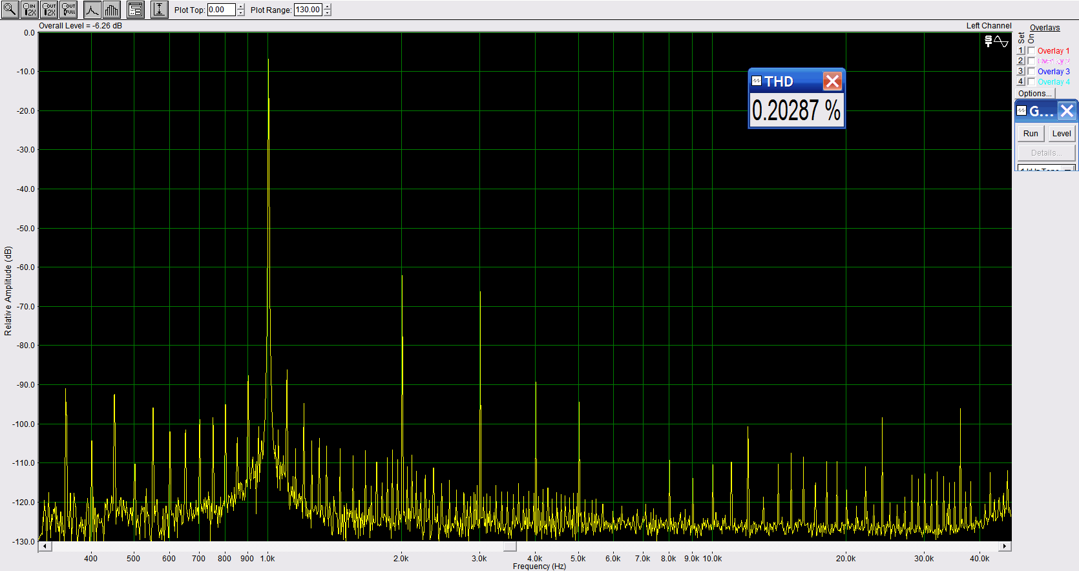
Task: Enable the Overlay 1 checkbox
Action: click(x=1032, y=51)
